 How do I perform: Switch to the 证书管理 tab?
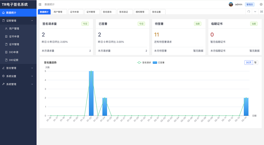point(92,12)
